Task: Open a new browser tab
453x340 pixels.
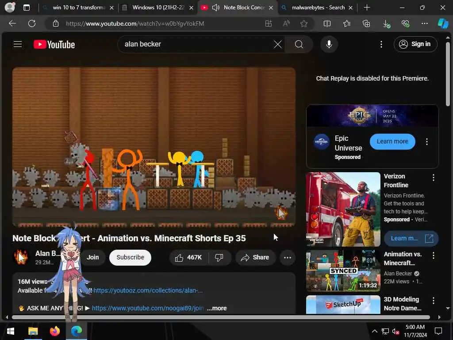Action: coord(367,8)
